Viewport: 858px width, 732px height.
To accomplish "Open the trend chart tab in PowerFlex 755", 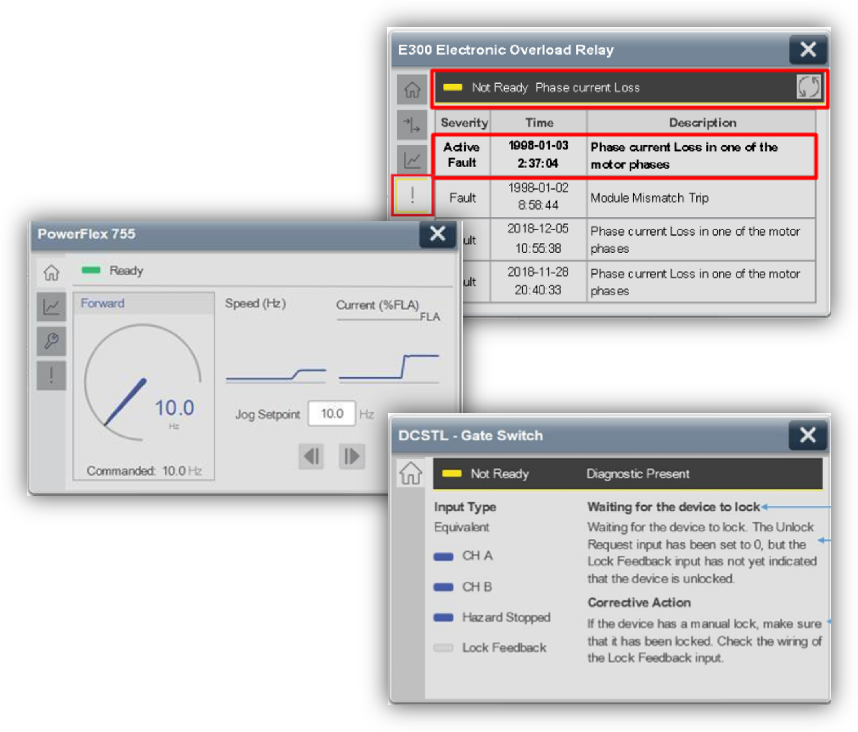I will click(51, 307).
